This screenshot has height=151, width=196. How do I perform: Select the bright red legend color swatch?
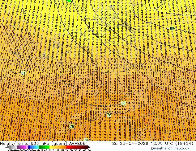(x=67, y=147)
